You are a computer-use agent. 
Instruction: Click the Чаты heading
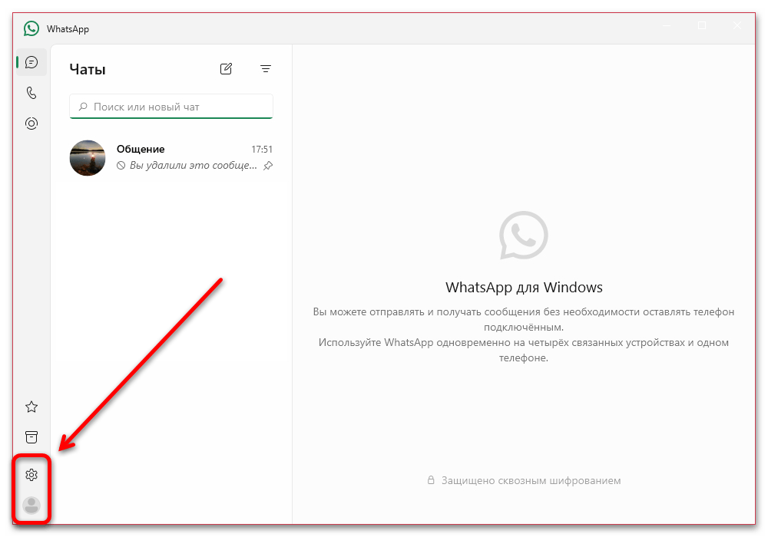[88, 70]
